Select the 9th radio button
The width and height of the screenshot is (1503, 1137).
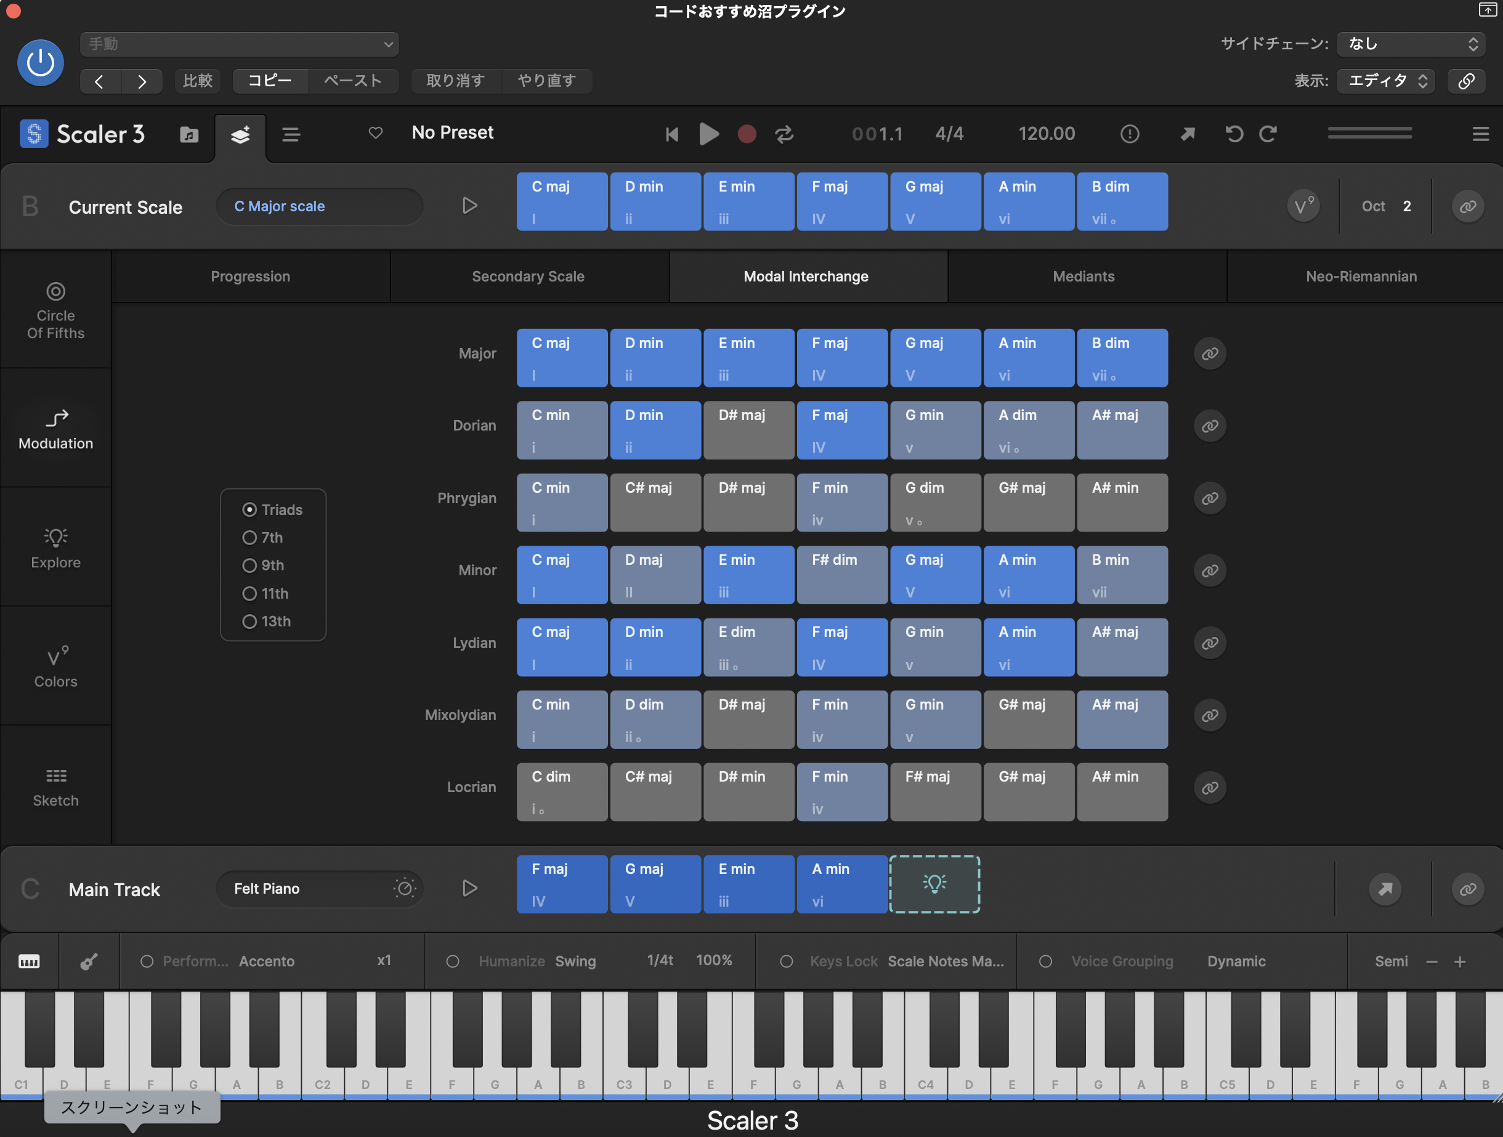tap(249, 565)
